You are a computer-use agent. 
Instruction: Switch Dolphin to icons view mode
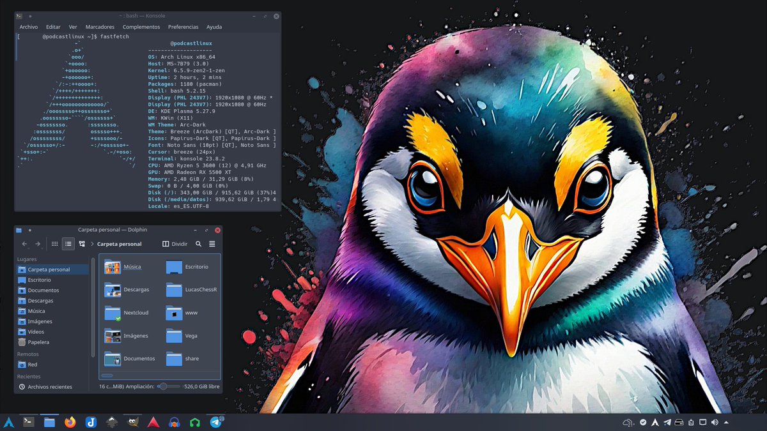point(55,244)
